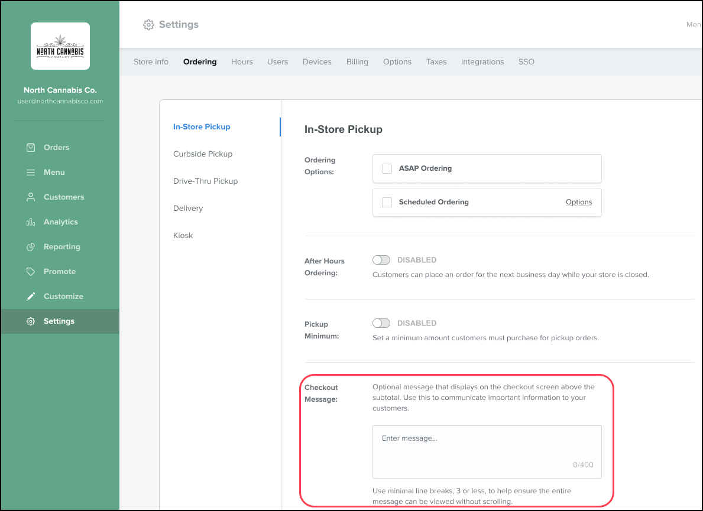Select Drive-Thru Pickup ordering type
The width and height of the screenshot is (703, 511).
[x=205, y=181]
